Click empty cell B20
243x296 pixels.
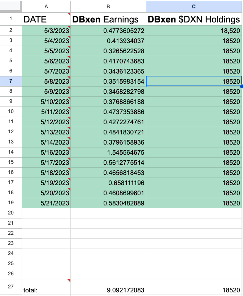tap(108, 213)
